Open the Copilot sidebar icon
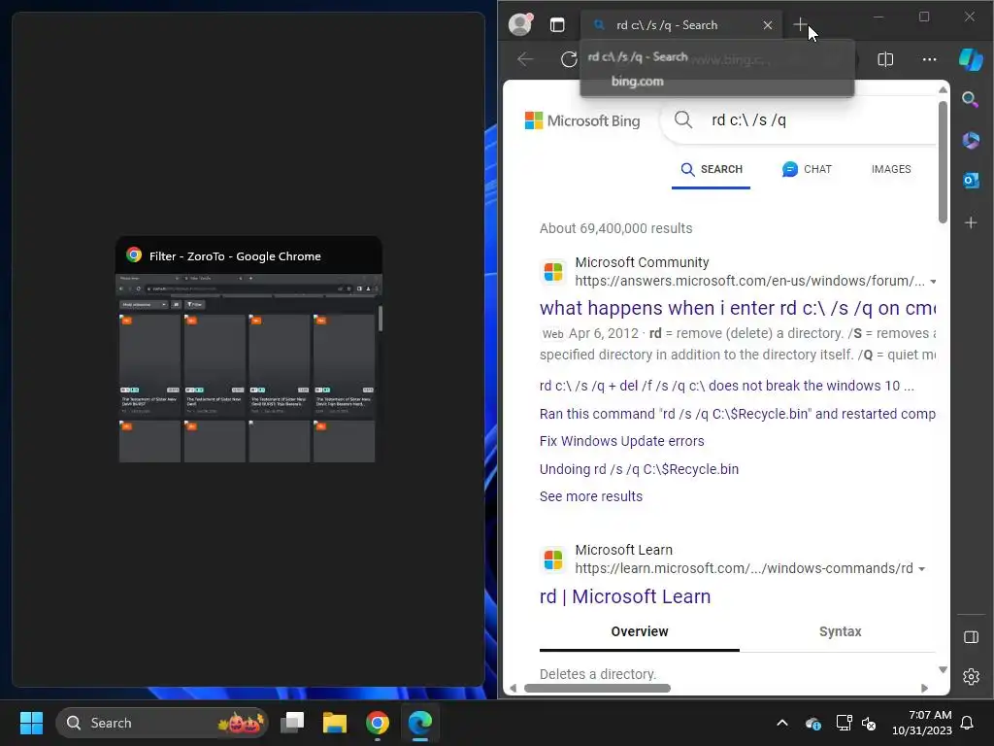 (x=971, y=59)
